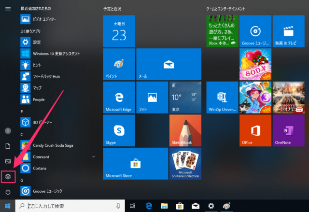Open Settings gear in the sidebar

[x=8, y=177]
